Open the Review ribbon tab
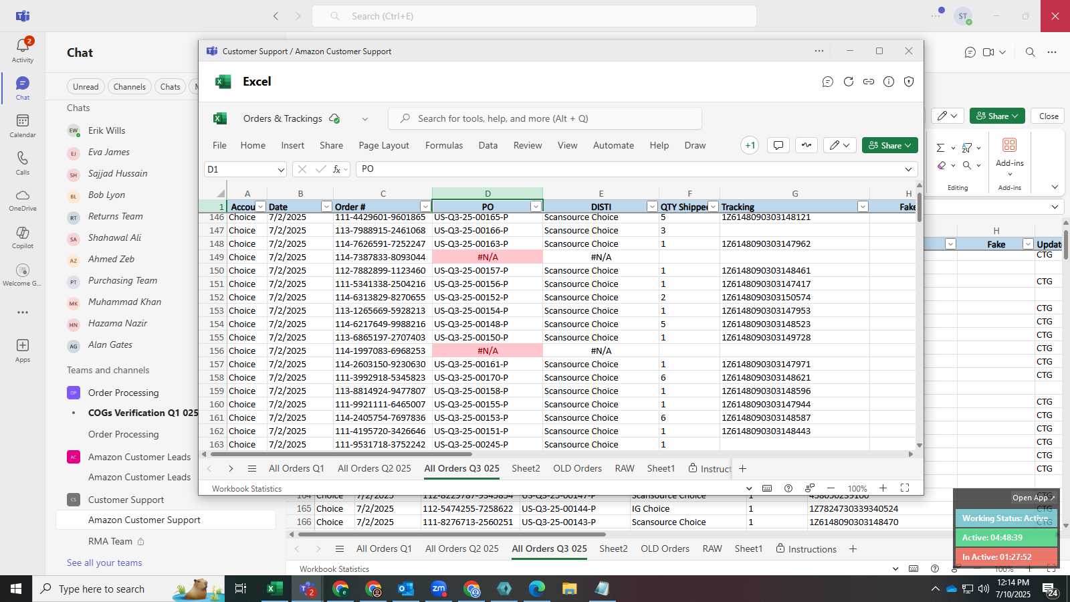 coord(528,145)
